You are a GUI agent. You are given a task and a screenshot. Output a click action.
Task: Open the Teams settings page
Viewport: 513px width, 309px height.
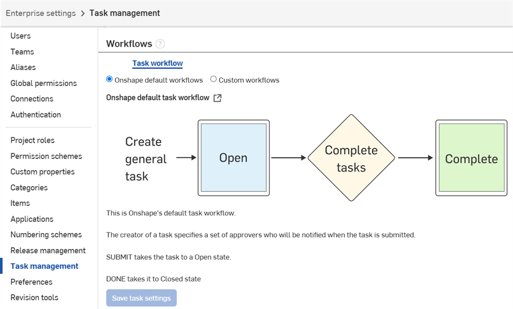pos(22,51)
